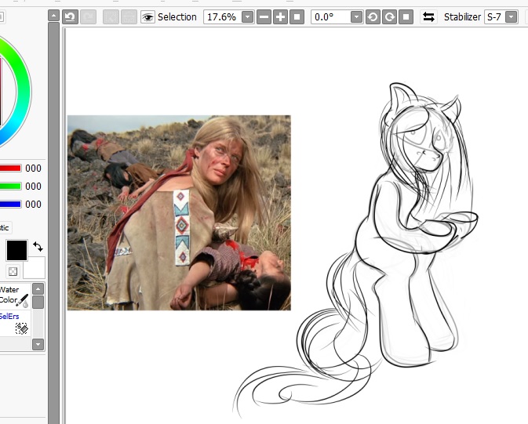This screenshot has height=424, width=528.
Task: Click the grayed-out invert selection icon
Action: [129, 16]
